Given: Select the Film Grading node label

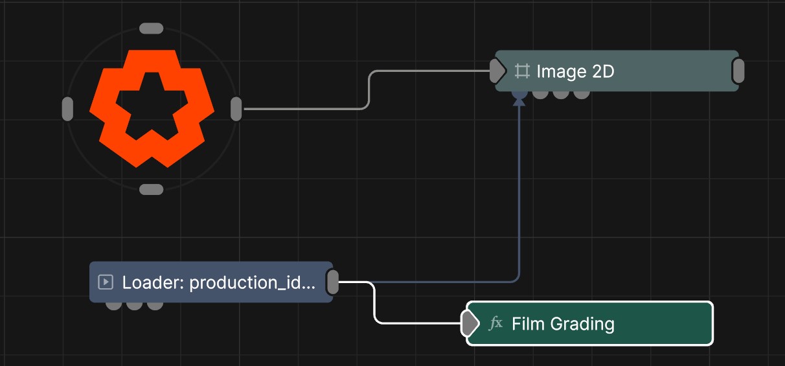Looking at the screenshot, I should [x=563, y=323].
